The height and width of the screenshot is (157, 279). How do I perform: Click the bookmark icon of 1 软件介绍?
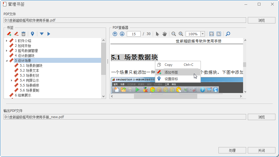(x=11, y=41)
